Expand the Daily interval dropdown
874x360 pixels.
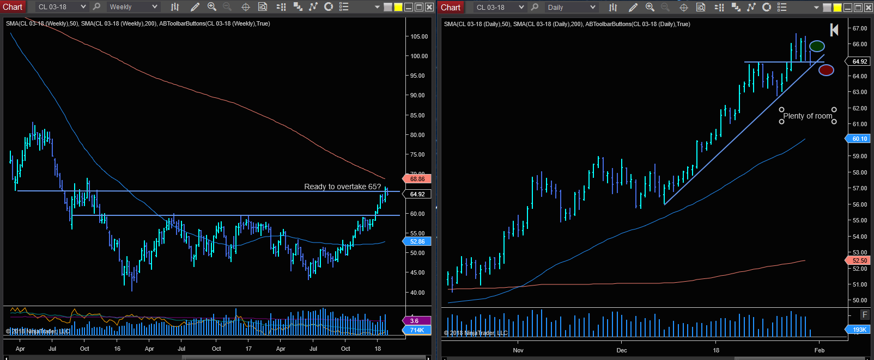pyautogui.click(x=593, y=7)
